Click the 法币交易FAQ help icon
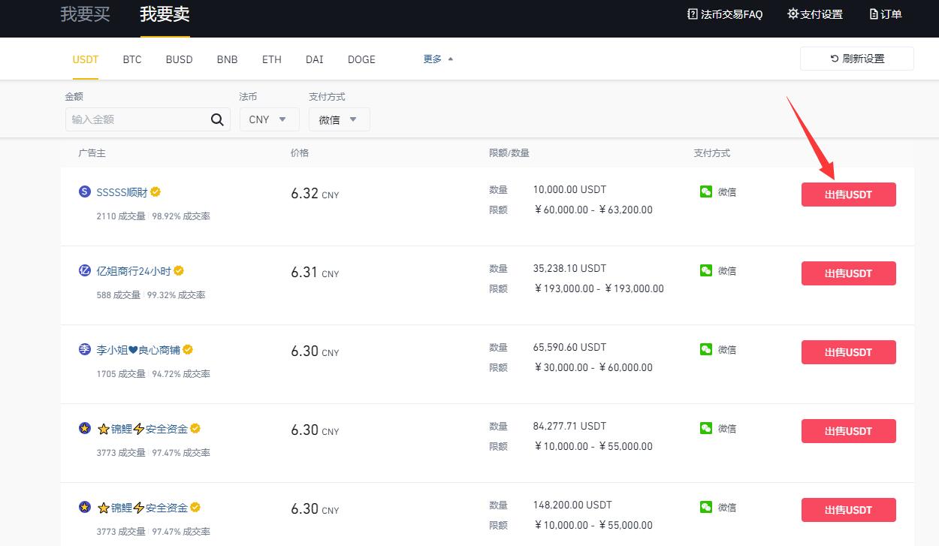Viewport: 939px width, 546px height. tap(693, 14)
